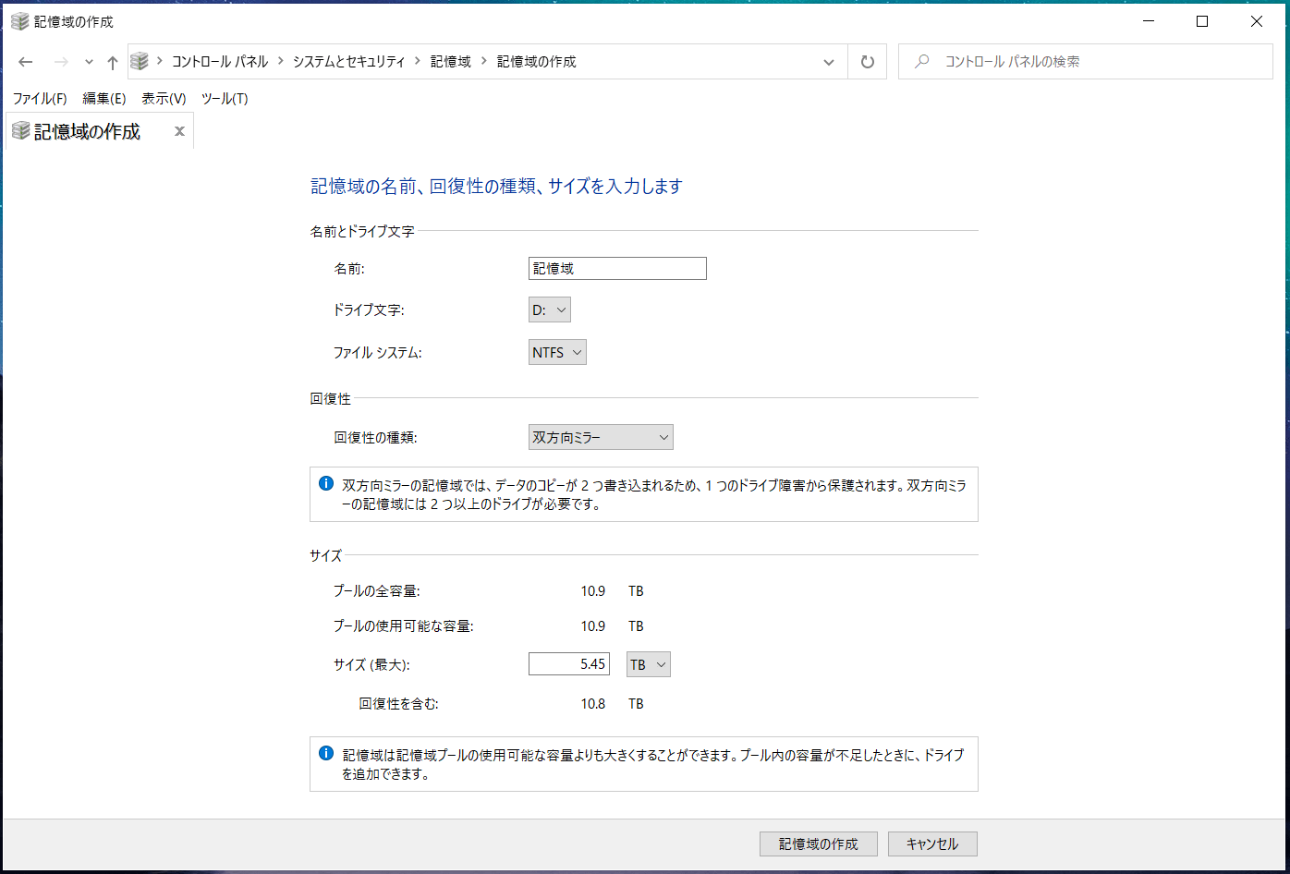The width and height of the screenshot is (1290, 874).
Task: Go back with the left arrow
Action: 26,62
